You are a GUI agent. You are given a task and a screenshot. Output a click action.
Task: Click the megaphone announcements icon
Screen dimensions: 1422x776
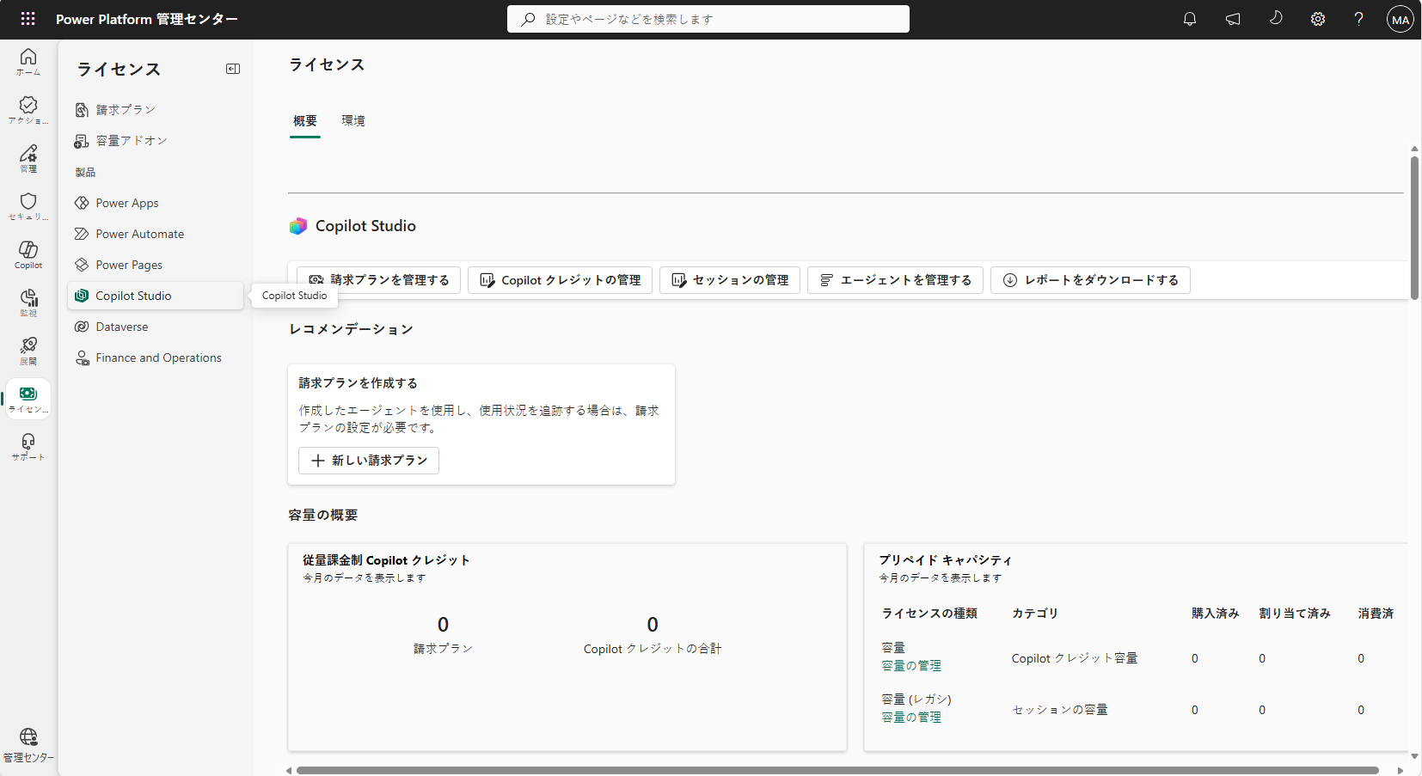click(1233, 19)
